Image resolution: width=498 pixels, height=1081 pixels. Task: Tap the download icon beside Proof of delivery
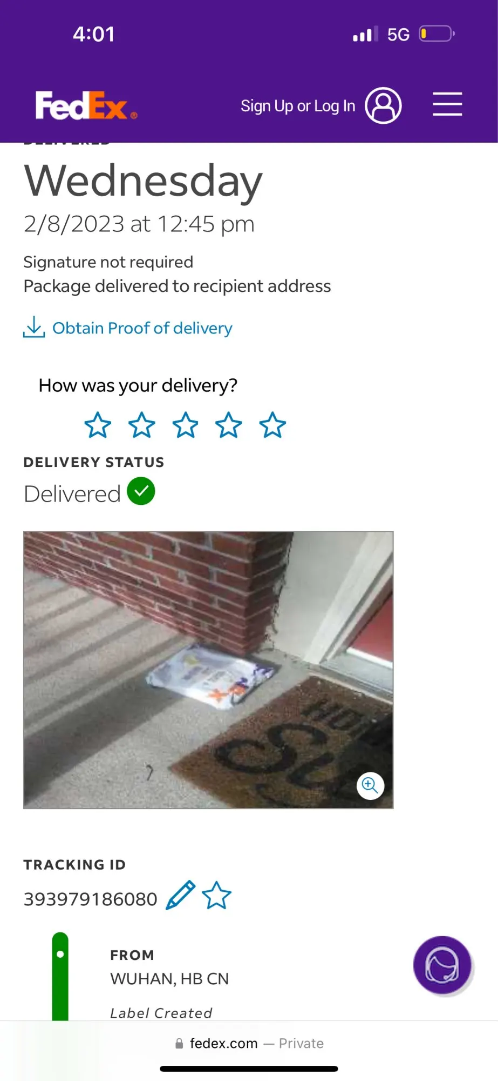click(x=34, y=327)
